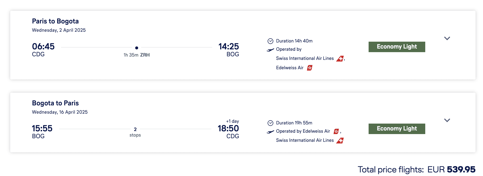Click the Bogota to Paris heading
Viewport: 483px width, 176px height.
click(55, 103)
